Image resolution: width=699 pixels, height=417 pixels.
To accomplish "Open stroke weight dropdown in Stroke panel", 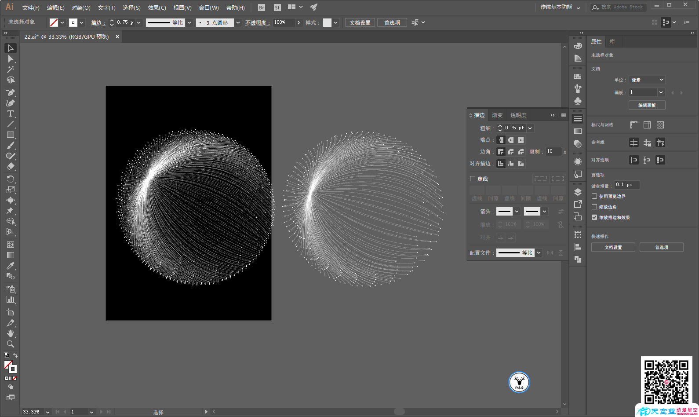I will point(530,128).
